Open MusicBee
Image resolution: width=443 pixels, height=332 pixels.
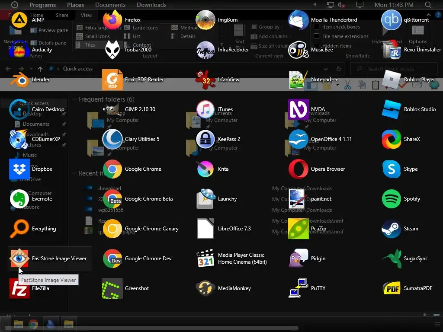click(311, 50)
